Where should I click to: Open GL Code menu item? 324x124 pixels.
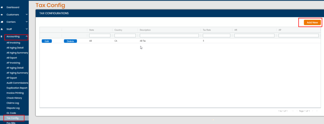(11, 113)
